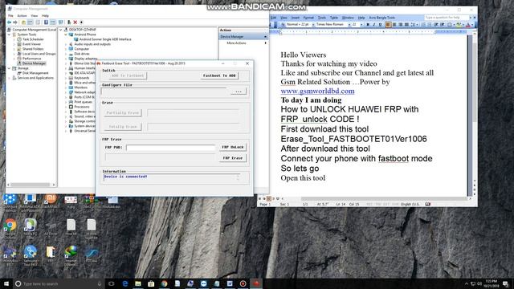Select Justify alignment in Word toolbar
514x289 pixels.
point(406,25)
